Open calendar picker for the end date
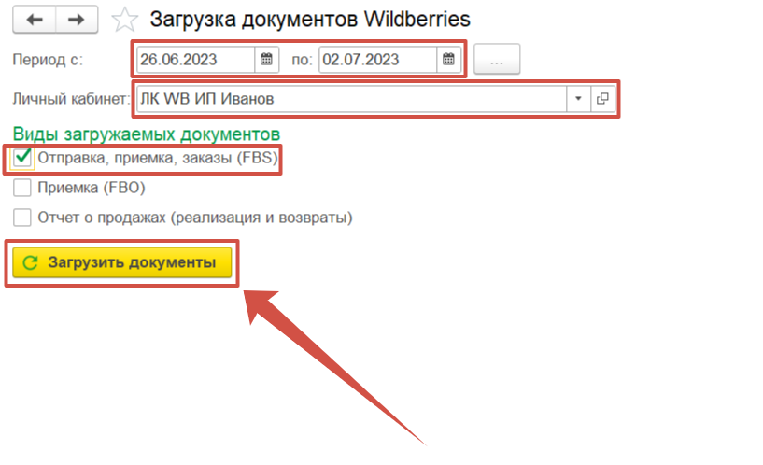763x465 pixels. (x=448, y=60)
